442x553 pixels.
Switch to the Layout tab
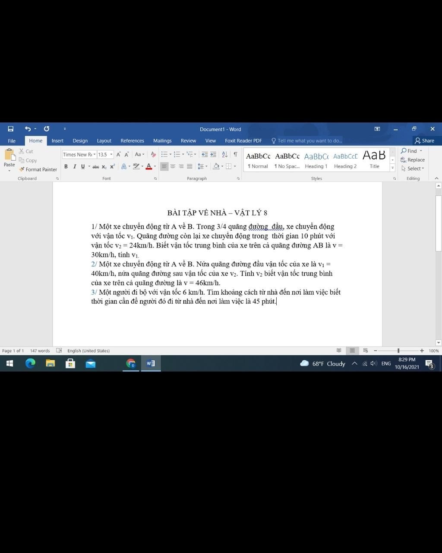coord(104,141)
